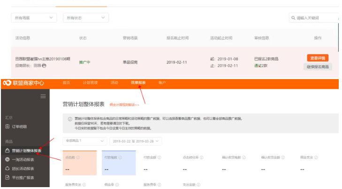
Task: Toggle the hamburger sidebar collapse icon
Action: click(43, 96)
